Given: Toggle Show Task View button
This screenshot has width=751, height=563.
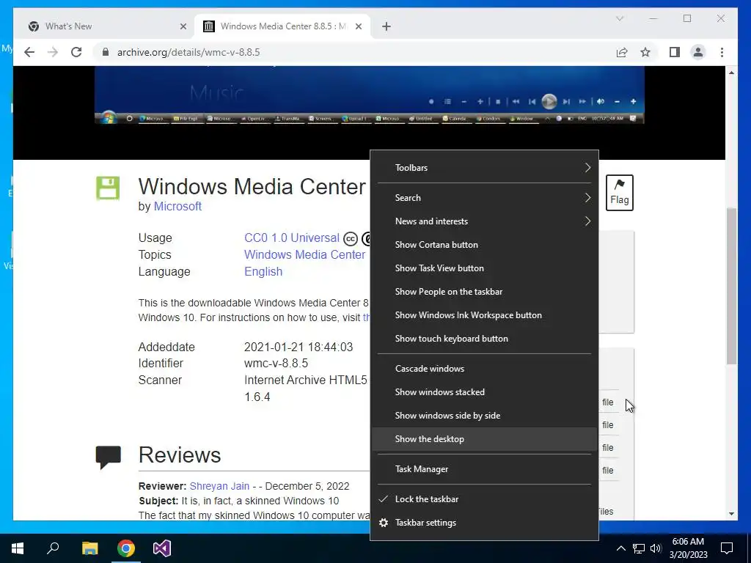Looking at the screenshot, I should 484,268.
